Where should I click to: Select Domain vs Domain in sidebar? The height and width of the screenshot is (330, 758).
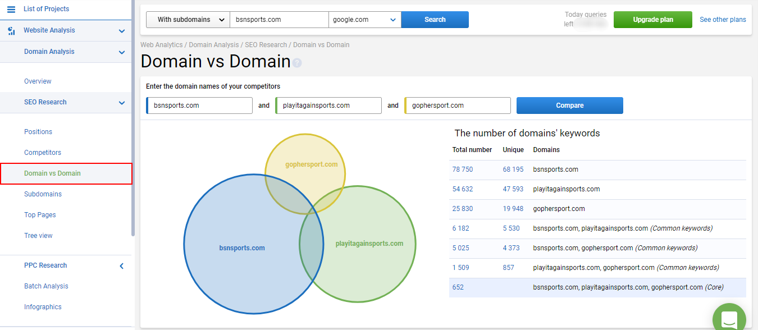coord(52,173)
